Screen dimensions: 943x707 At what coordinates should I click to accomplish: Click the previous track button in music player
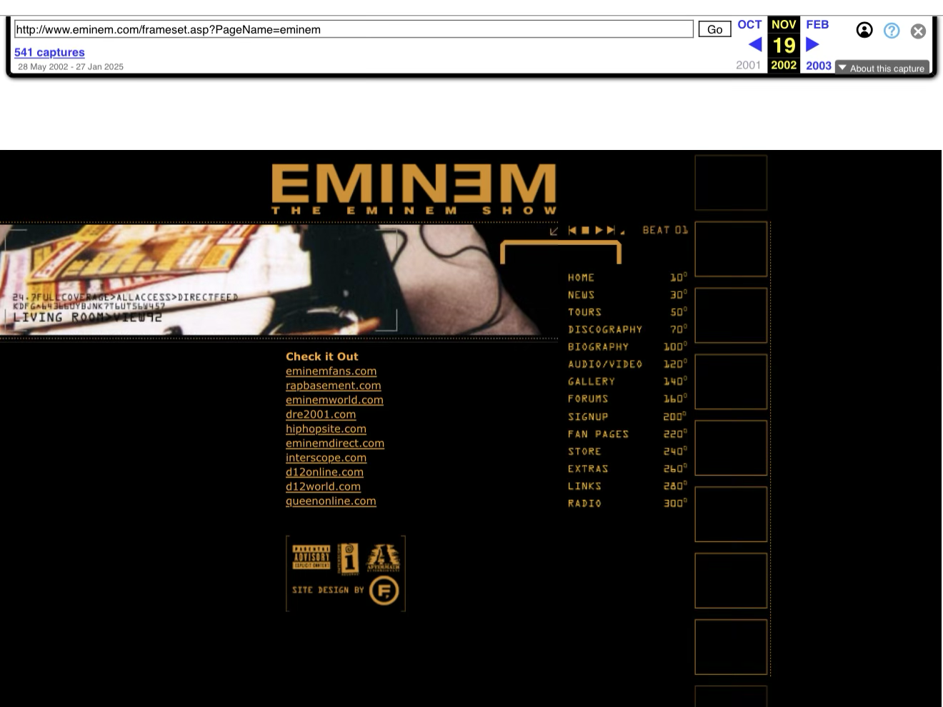pos(572,230)
